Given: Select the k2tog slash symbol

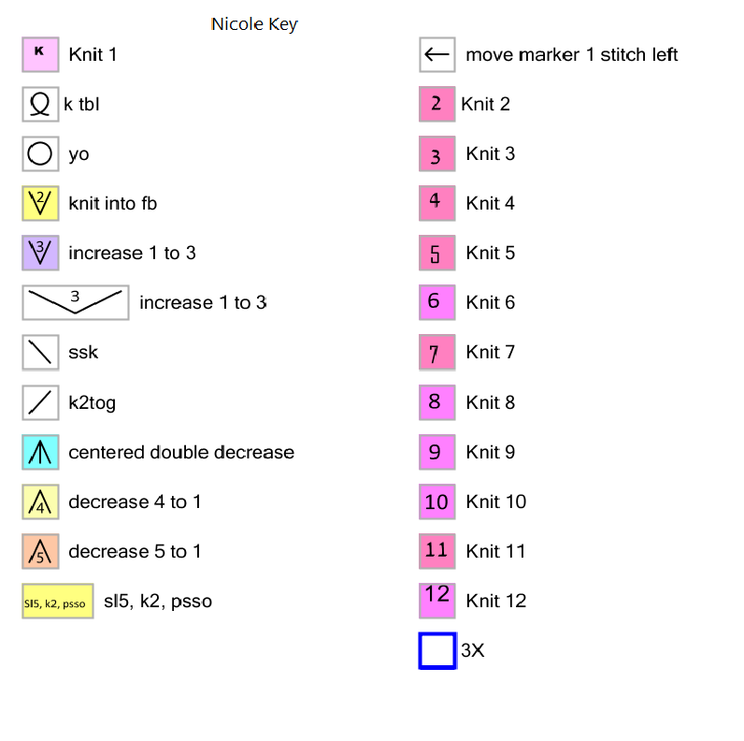Looking at the screenshot, I should [40, 402].
